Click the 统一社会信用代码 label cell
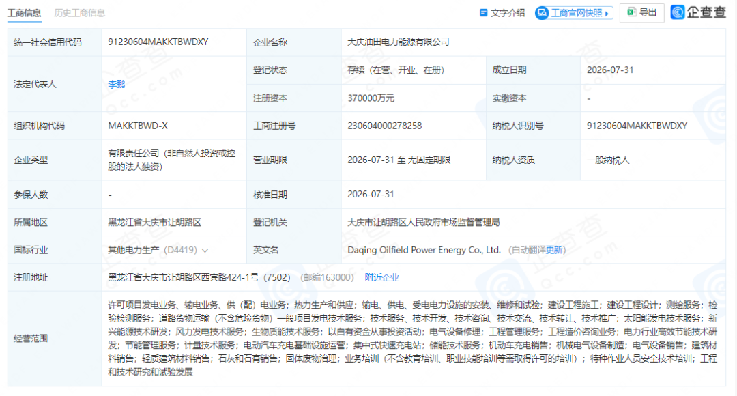This screenshot has height=396, width=737. 55,42
